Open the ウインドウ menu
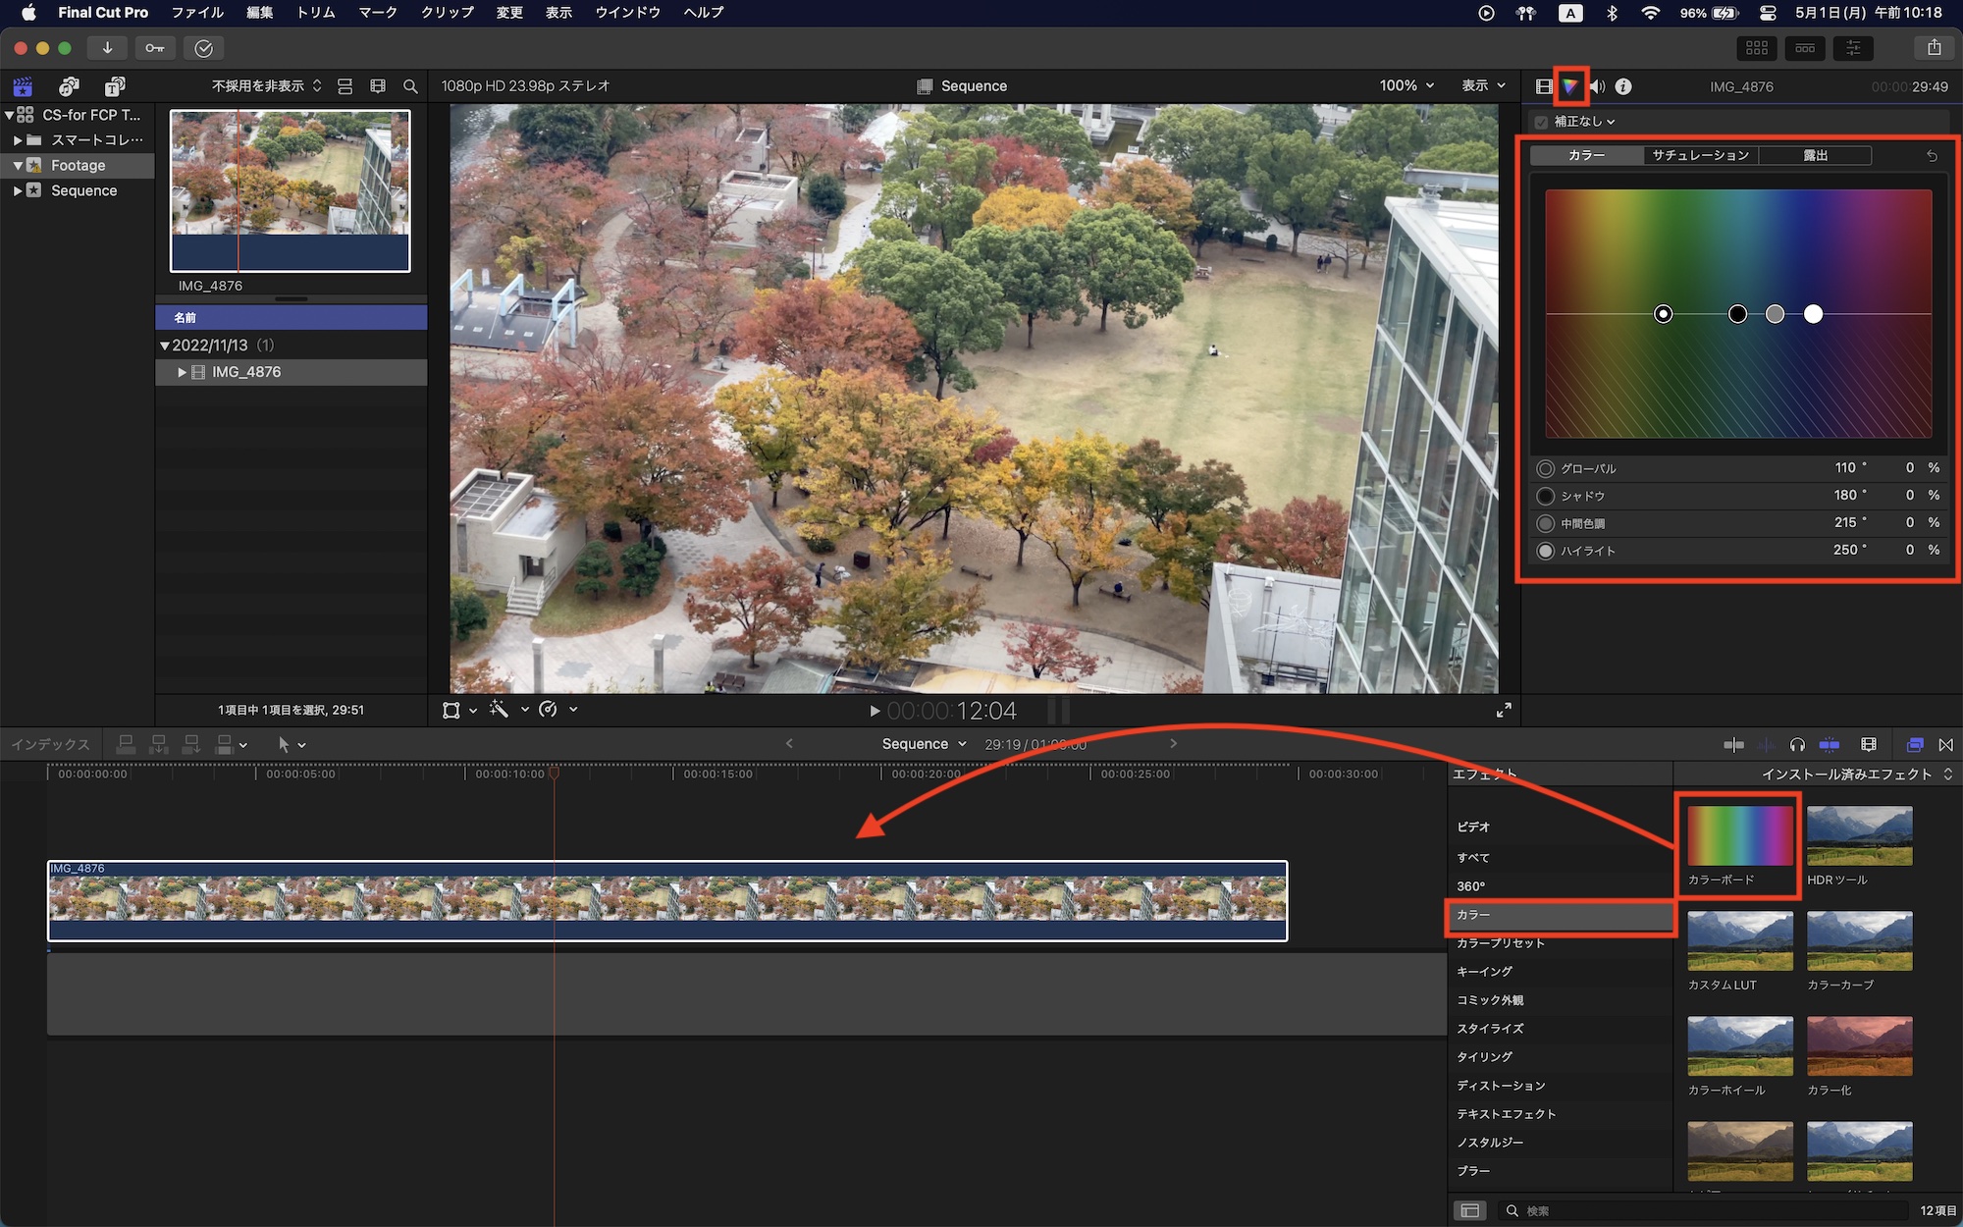This screenshot has height=1227, width=1963. [627, 13]
